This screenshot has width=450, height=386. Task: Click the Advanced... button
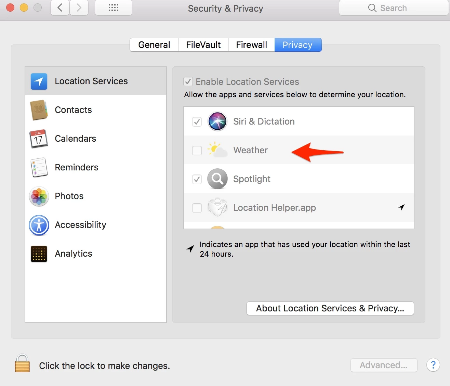[384, 365]
